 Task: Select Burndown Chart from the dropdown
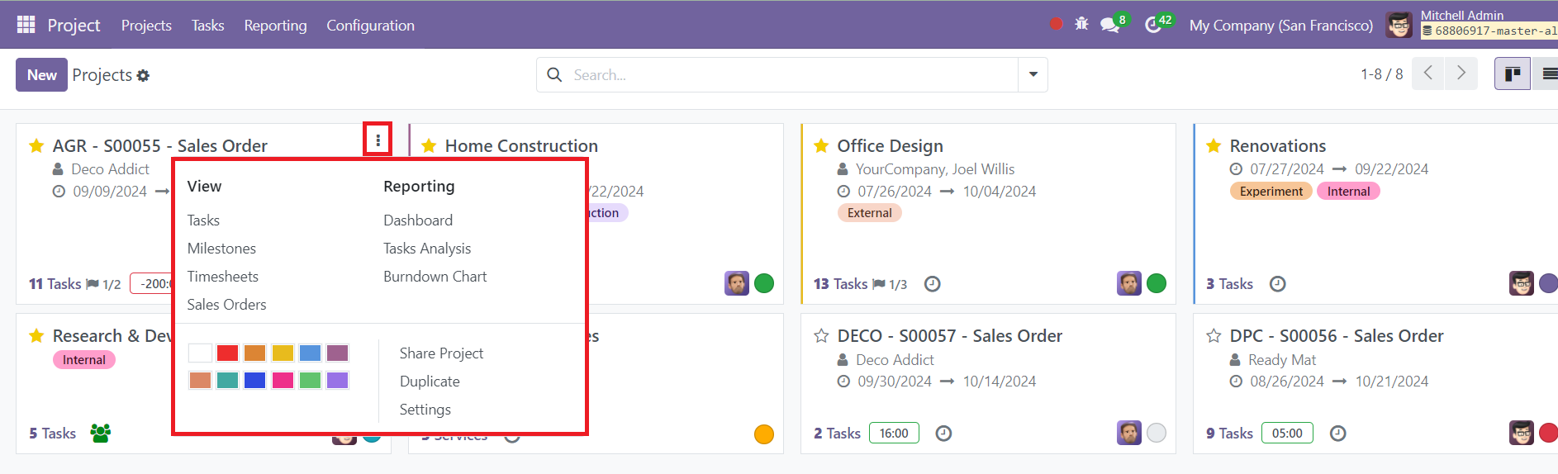(x=435, y=277)
